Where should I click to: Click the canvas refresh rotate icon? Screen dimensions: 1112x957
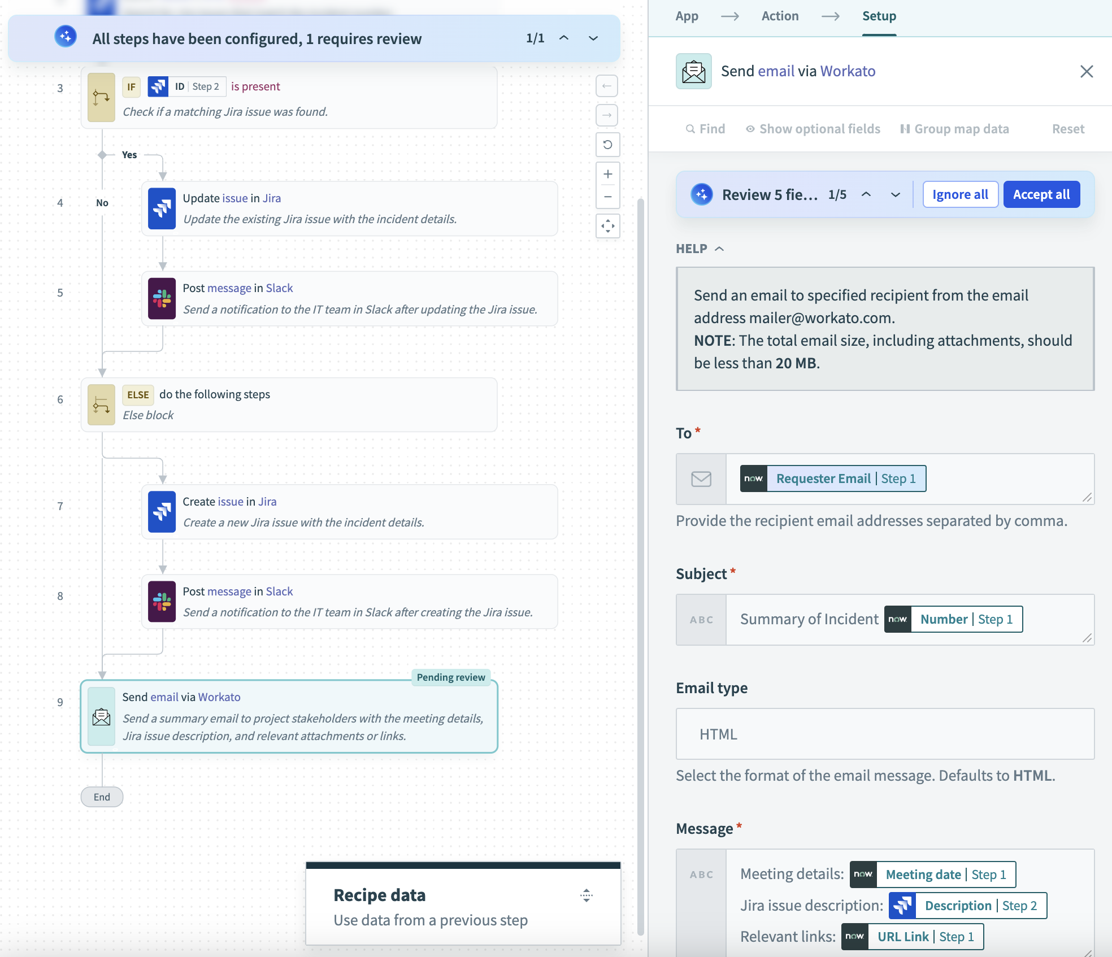607,145
